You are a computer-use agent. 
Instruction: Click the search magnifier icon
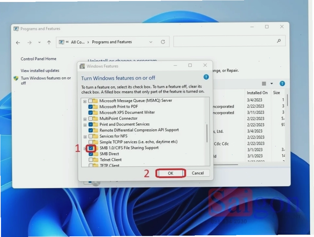[279, 41]
